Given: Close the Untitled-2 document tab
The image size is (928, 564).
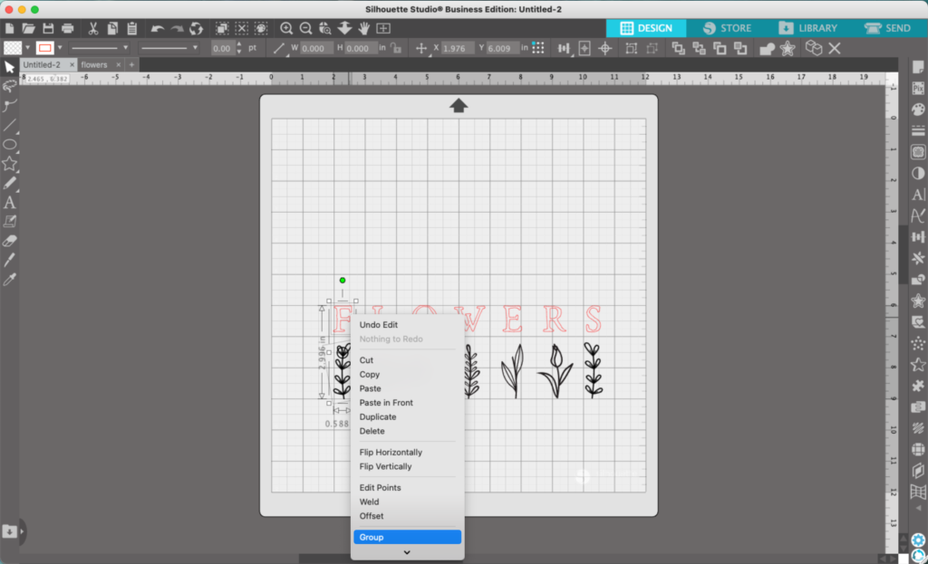Looking at the screenshot, I should tap(72, 64).
